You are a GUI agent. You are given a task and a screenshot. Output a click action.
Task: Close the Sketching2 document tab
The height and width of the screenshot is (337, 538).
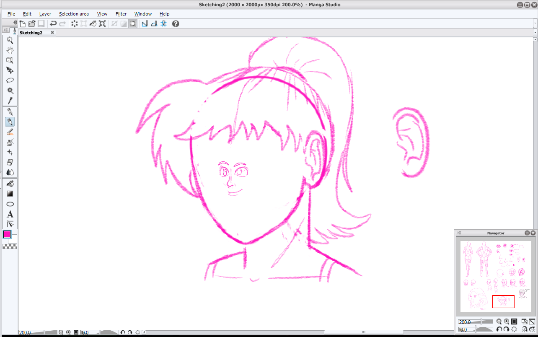pyautogui.click(x=52, y=32)
